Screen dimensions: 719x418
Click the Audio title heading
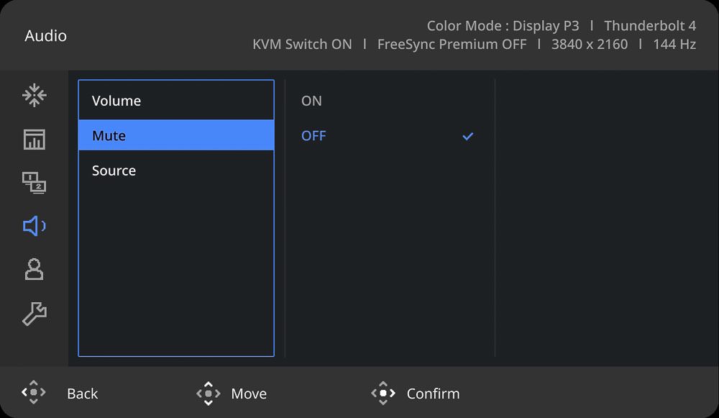[x=46, y=36]
